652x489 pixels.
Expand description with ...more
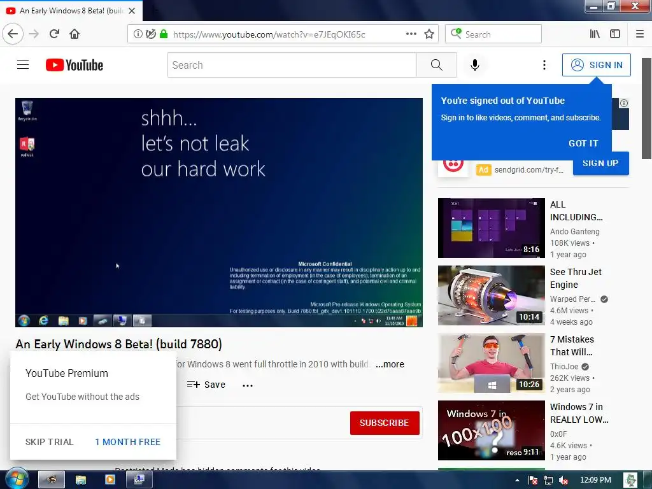390,364
